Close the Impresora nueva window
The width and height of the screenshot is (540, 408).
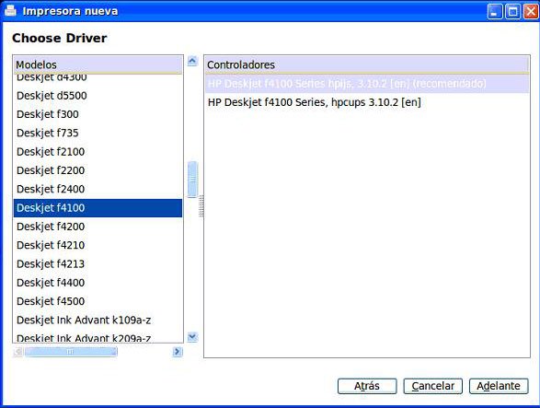(x=531, y=11)
